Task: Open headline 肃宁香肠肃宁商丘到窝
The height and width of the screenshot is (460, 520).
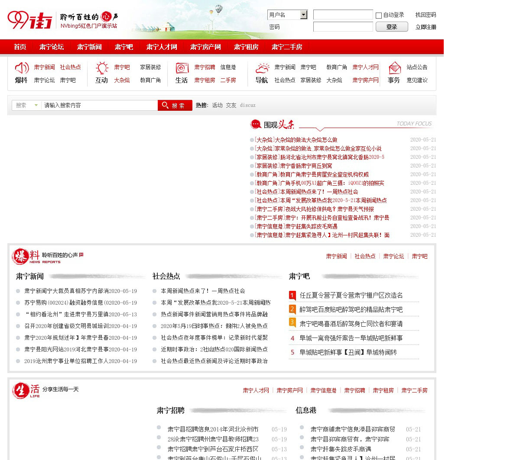Action: [x=306, y=166]
